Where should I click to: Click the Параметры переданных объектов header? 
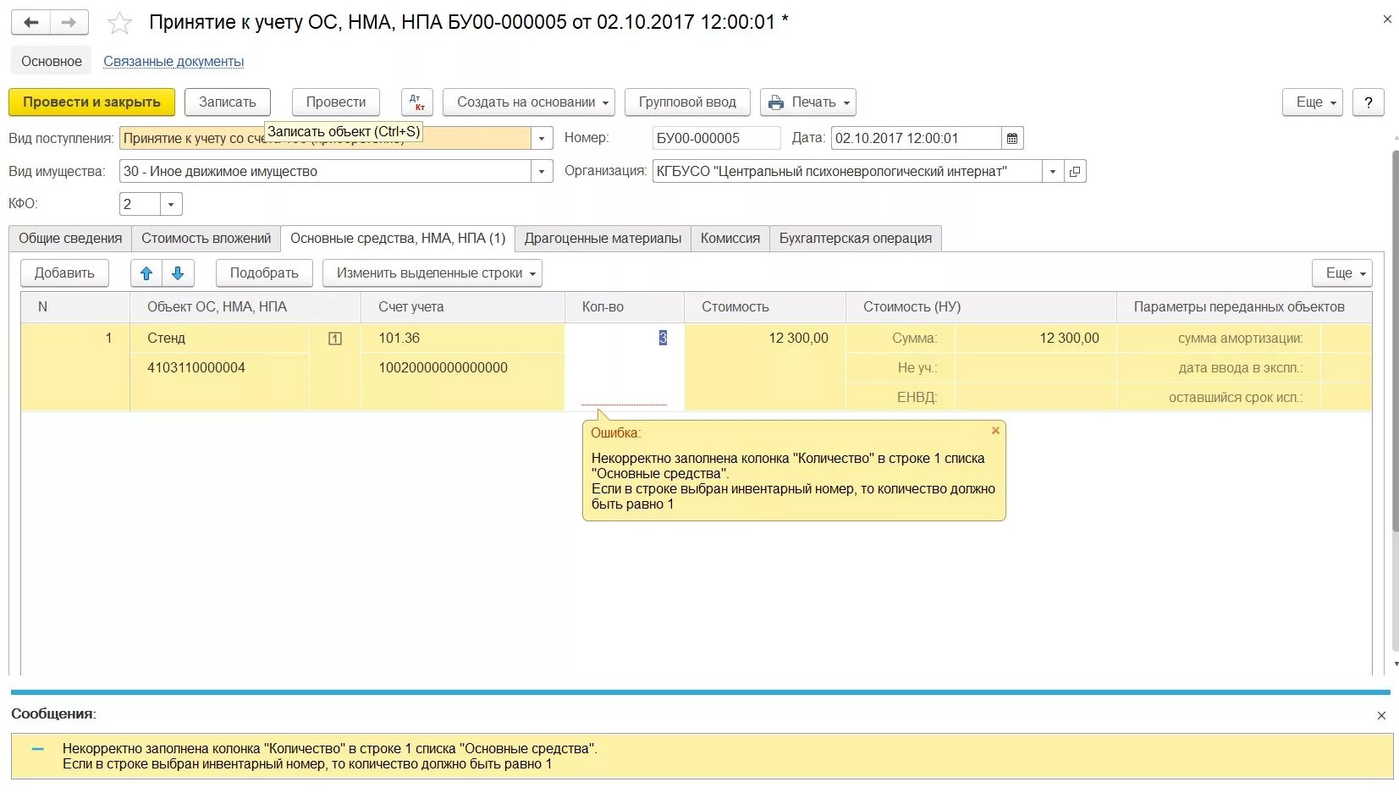click(1244, 307)
